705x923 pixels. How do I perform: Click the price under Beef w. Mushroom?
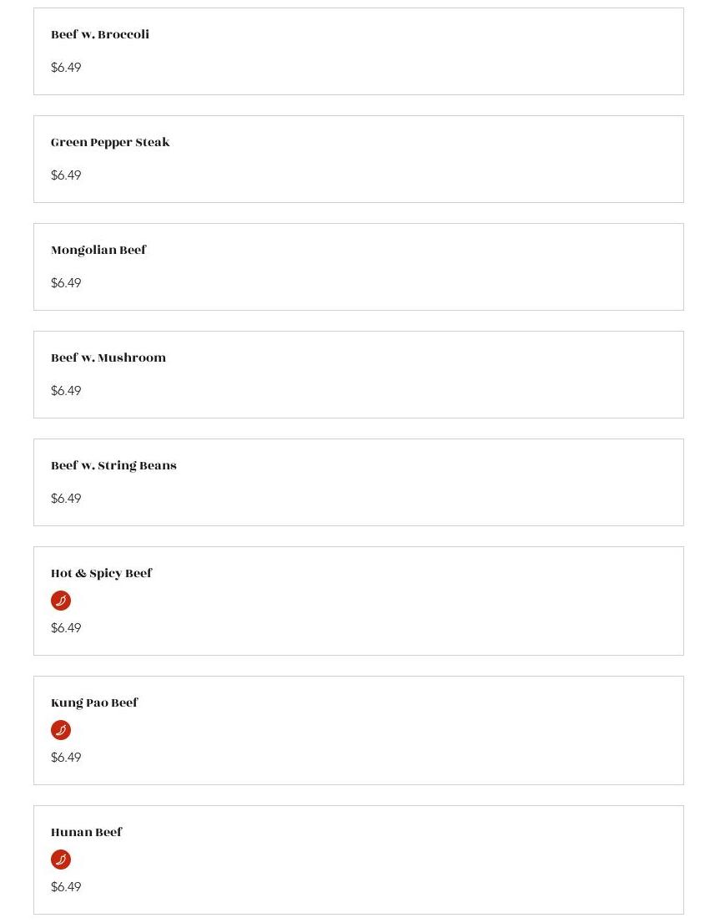click(x=66, y=391)
